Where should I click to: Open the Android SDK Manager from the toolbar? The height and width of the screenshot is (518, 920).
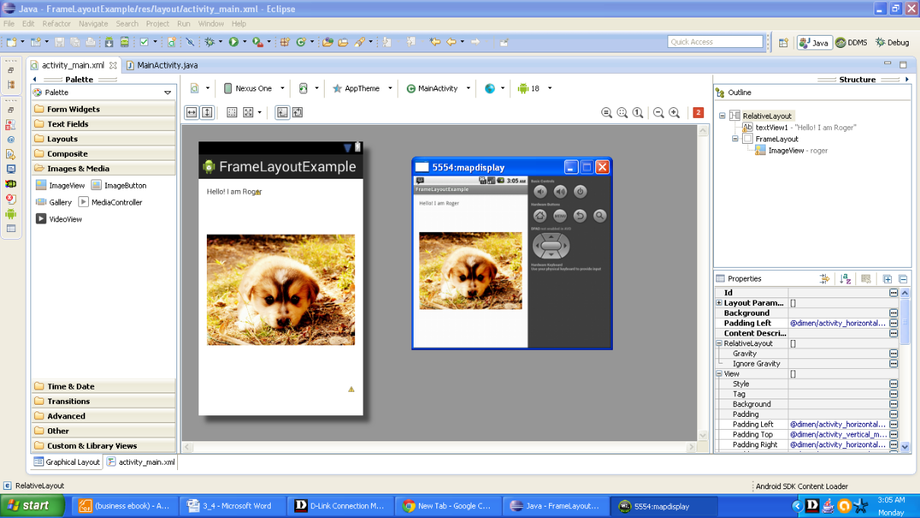pyautogui.click(x=108, y=42)
